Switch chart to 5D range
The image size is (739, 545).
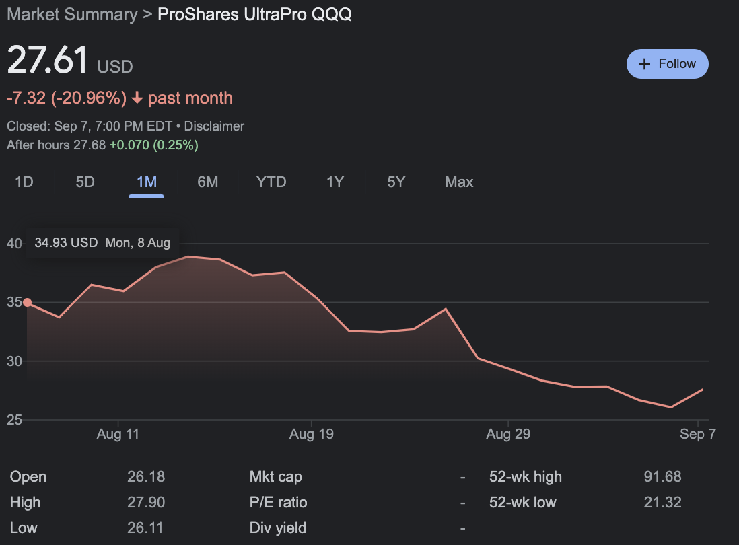pyautogui.click(x=85, y=182)
